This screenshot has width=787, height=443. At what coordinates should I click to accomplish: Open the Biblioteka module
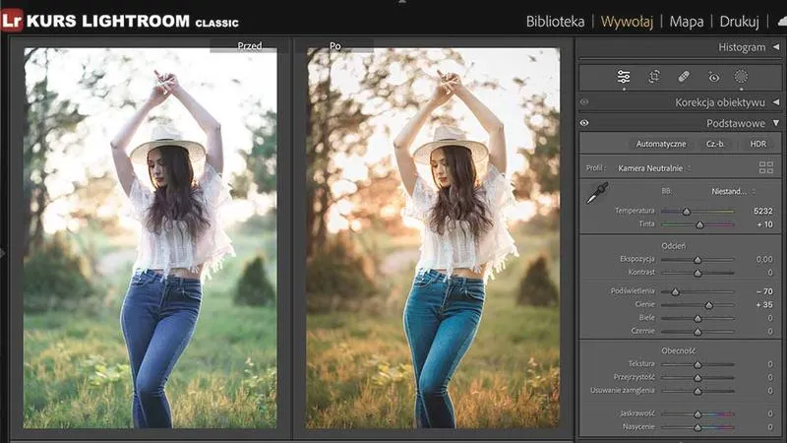(x=555, y=22)
